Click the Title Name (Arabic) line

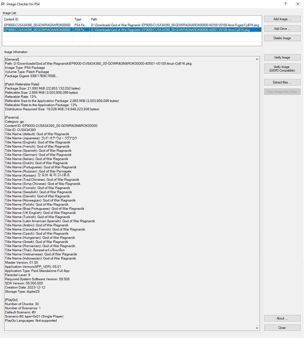click(x=37, y=225)
